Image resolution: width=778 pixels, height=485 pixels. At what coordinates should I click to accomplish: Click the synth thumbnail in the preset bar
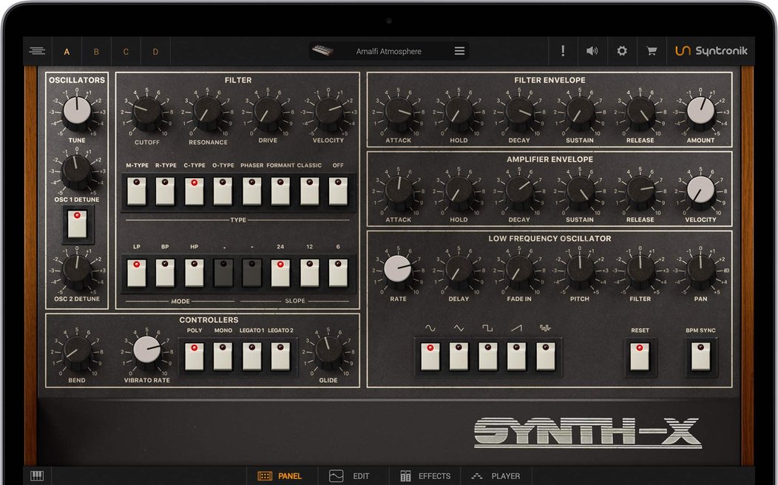(x=322, y=51)
